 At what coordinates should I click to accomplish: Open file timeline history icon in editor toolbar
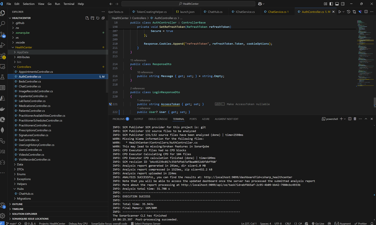[x=348, y=12]
